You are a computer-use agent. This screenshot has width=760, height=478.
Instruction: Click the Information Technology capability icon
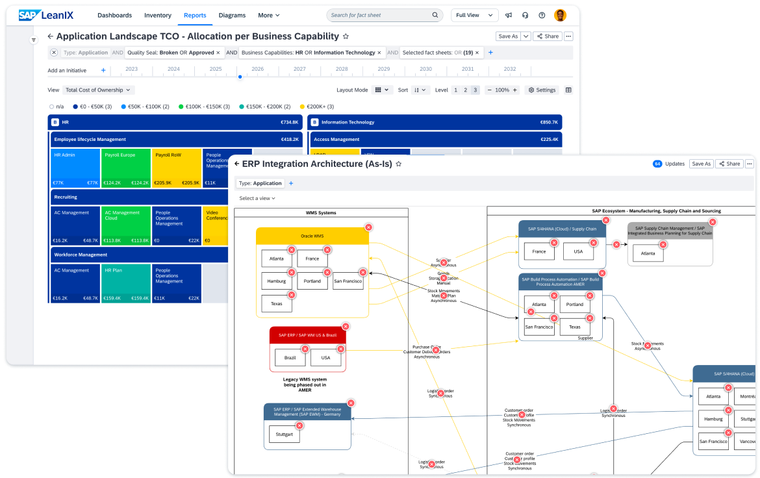coord(314,122)
